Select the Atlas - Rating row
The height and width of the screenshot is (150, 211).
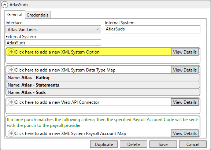(x=103, y=78)
